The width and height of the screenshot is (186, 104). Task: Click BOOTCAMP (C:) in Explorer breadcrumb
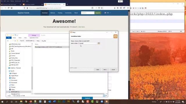click(30, 41)
